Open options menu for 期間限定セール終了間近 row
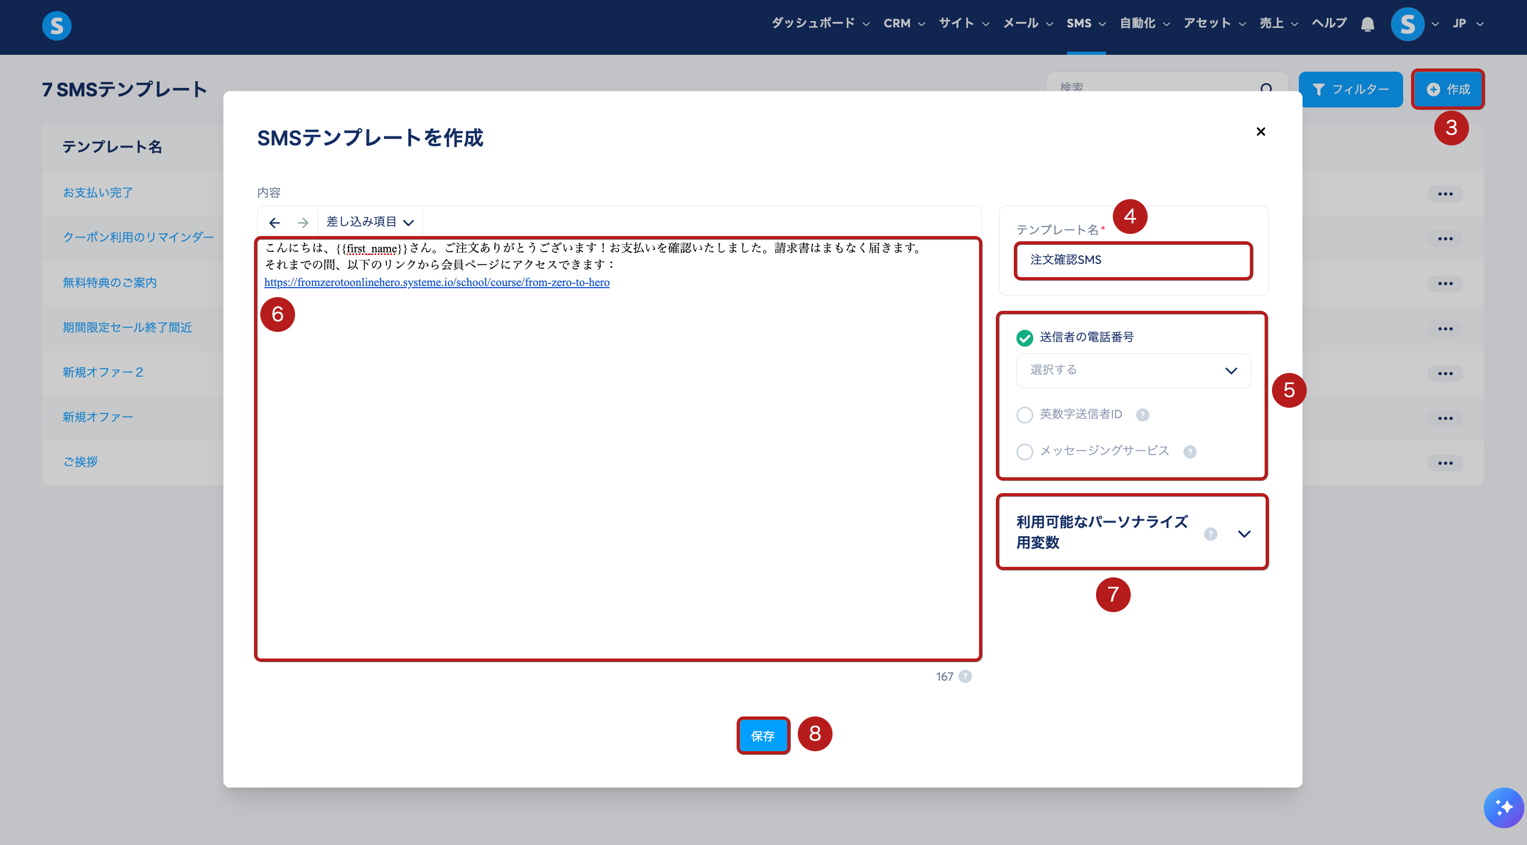 [1445, 328]
